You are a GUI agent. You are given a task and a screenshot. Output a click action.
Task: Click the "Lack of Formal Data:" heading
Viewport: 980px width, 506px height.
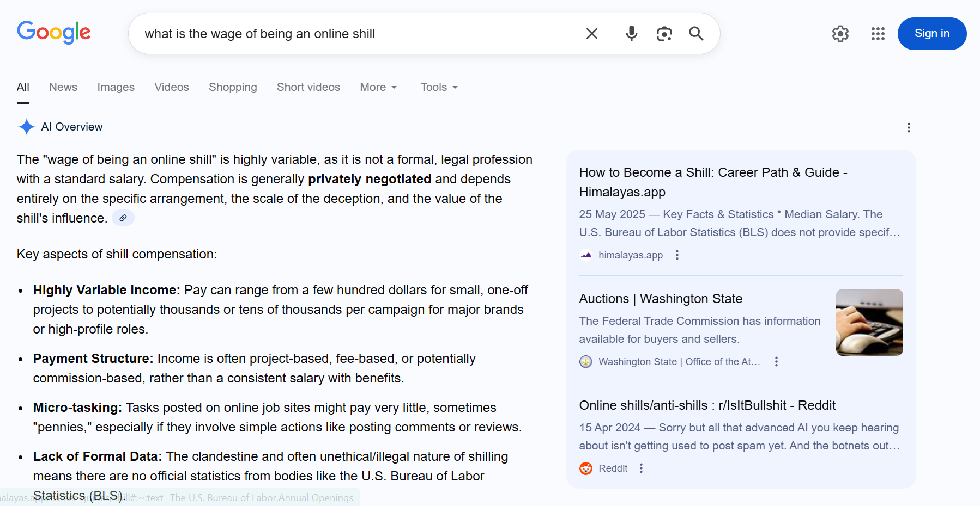click(x=98, y=456)
